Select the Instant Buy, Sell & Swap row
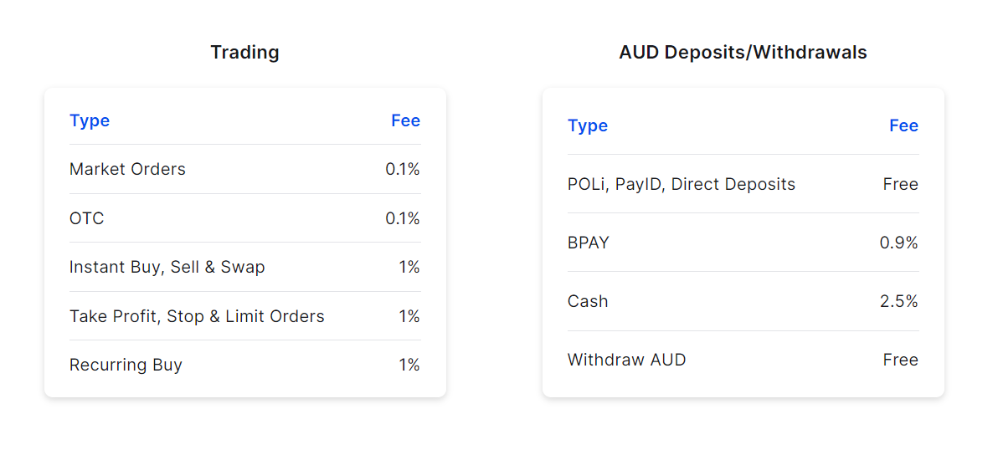Image resolution: width=998 pixels, height=450 pixels. [167, 268]
